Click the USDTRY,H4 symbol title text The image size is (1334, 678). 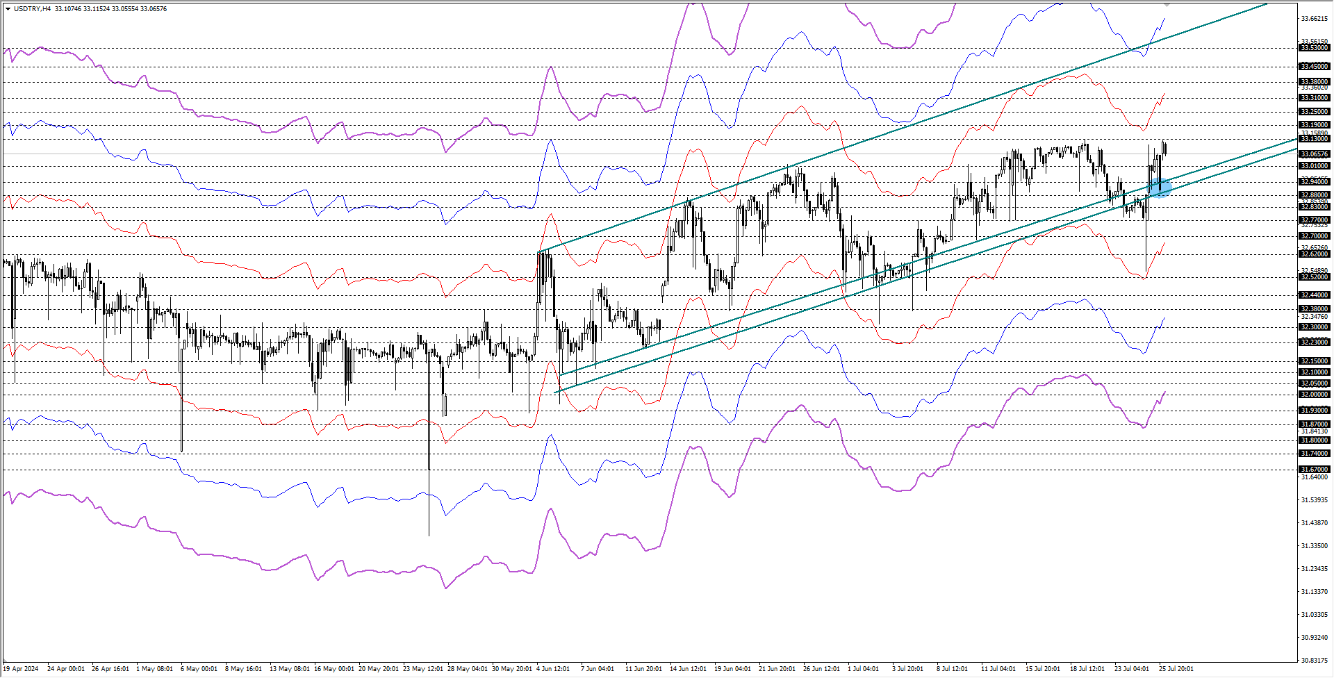click(32, 9)
